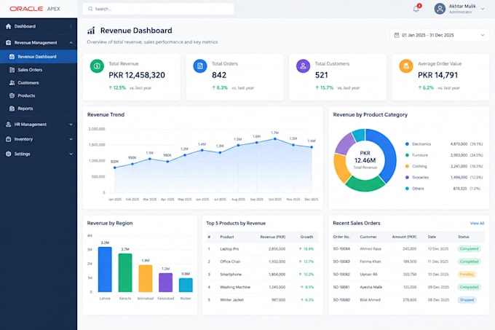Click the Revenue Management icon
495x330 pixels.
(x=9, y=43)
